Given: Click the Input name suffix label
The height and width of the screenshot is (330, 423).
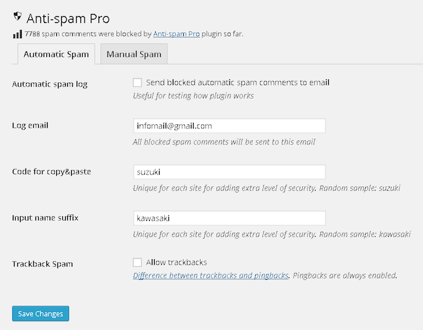Looking at the screenshot, I should point(45,218).
